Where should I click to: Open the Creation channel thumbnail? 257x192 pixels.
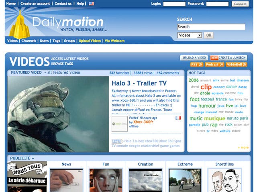(145, 180)
